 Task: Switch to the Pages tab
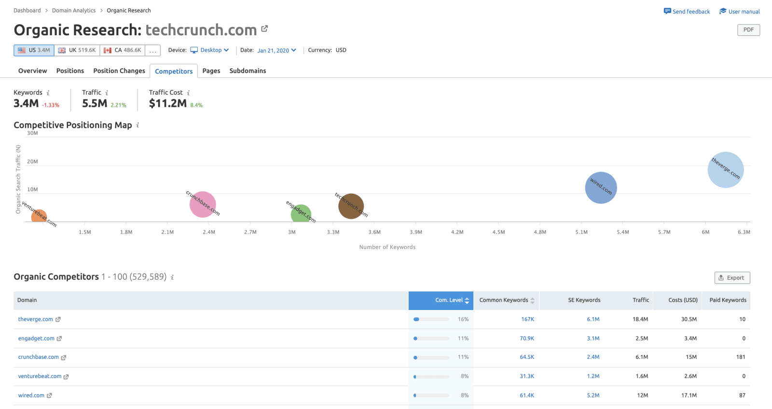tap(211, 71)
